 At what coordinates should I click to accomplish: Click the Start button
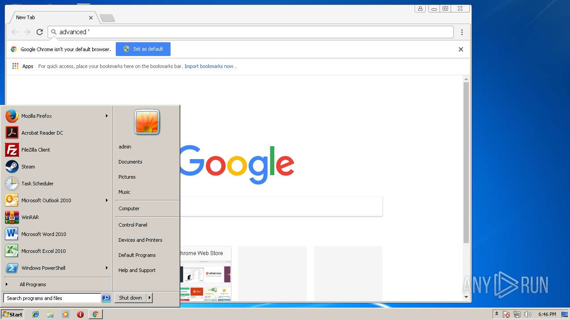coord(12,314)
